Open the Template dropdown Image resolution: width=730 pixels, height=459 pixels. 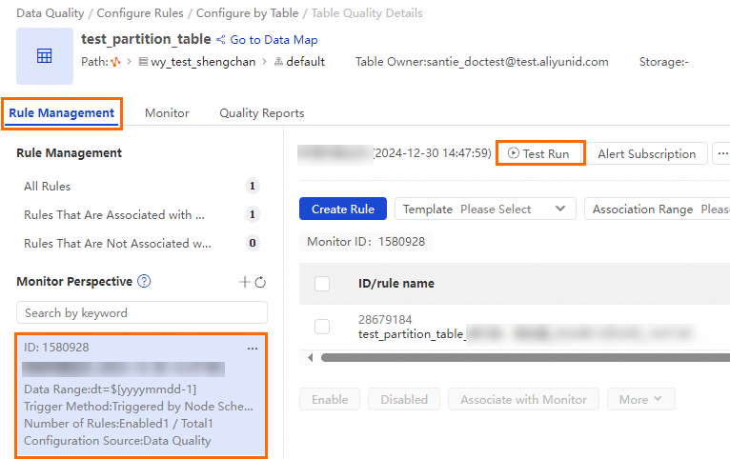pyautogui.click(x=485, y=209)
